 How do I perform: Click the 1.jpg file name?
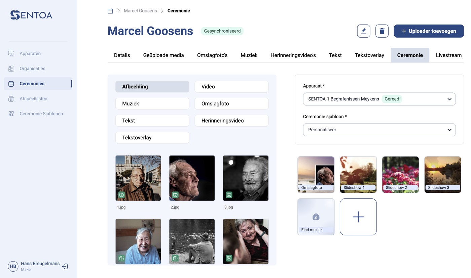(x=121, y=207)
